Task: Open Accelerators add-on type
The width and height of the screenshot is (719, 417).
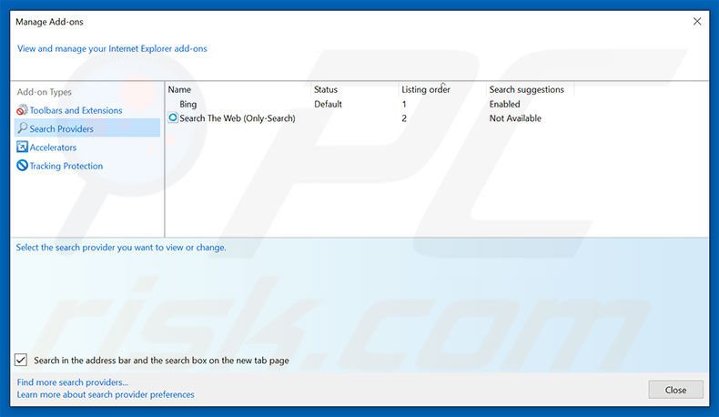Action: [x=53, y=147]
